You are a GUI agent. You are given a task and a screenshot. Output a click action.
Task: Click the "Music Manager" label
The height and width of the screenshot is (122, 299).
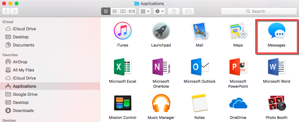(x=161, y=117)
